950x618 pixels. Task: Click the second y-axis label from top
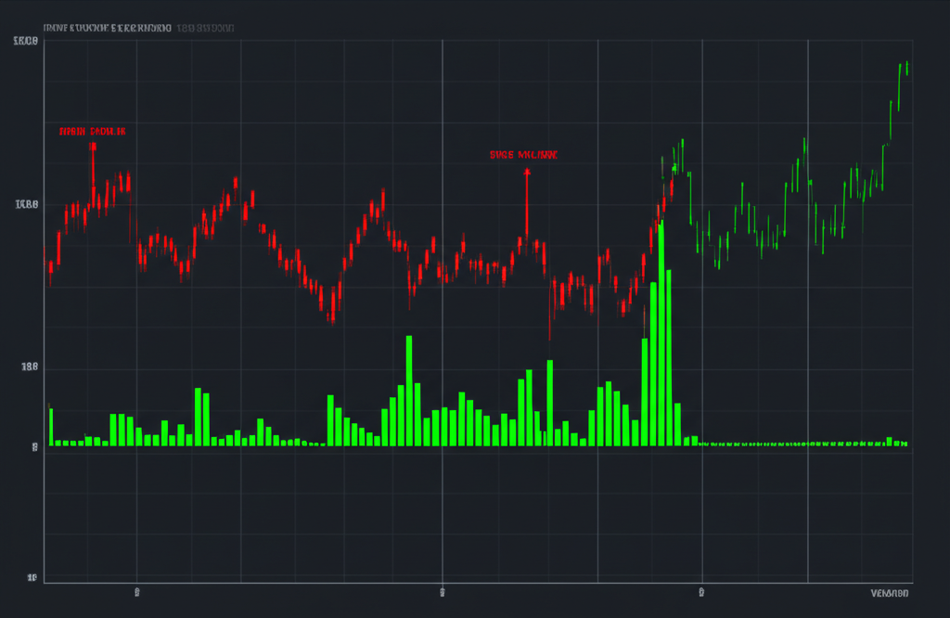coord(27,205)
